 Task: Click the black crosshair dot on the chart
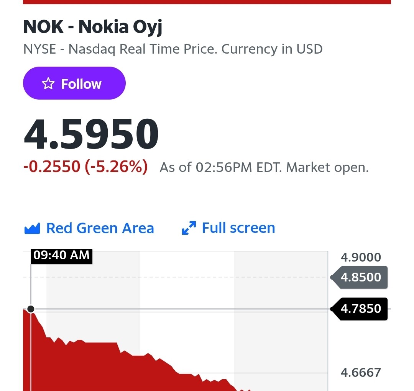point(31,309)
